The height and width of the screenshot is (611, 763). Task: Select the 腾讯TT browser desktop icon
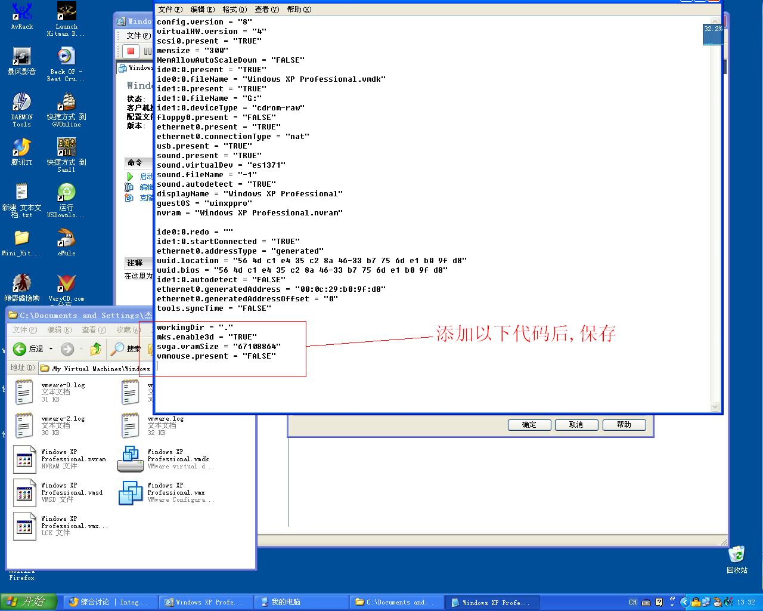[x=22, y=152]
